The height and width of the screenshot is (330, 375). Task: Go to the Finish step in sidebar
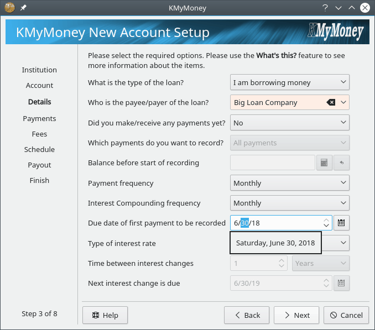pos(39,180)
